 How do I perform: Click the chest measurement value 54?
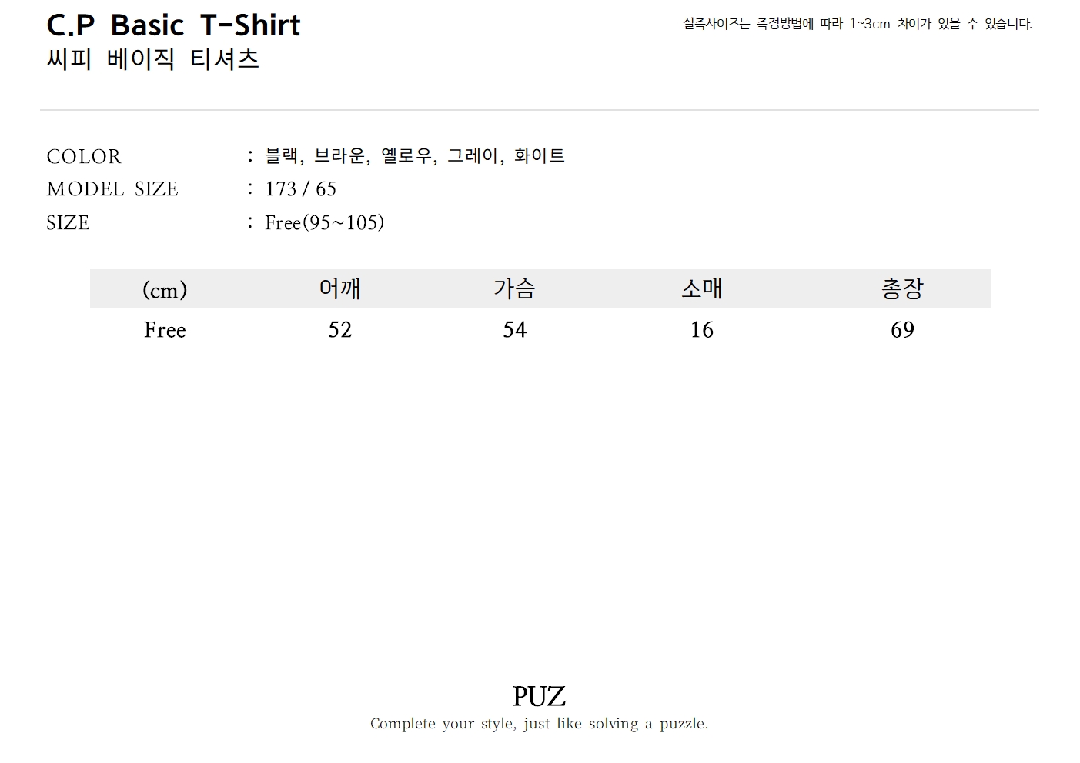click(x=514, y=330)
